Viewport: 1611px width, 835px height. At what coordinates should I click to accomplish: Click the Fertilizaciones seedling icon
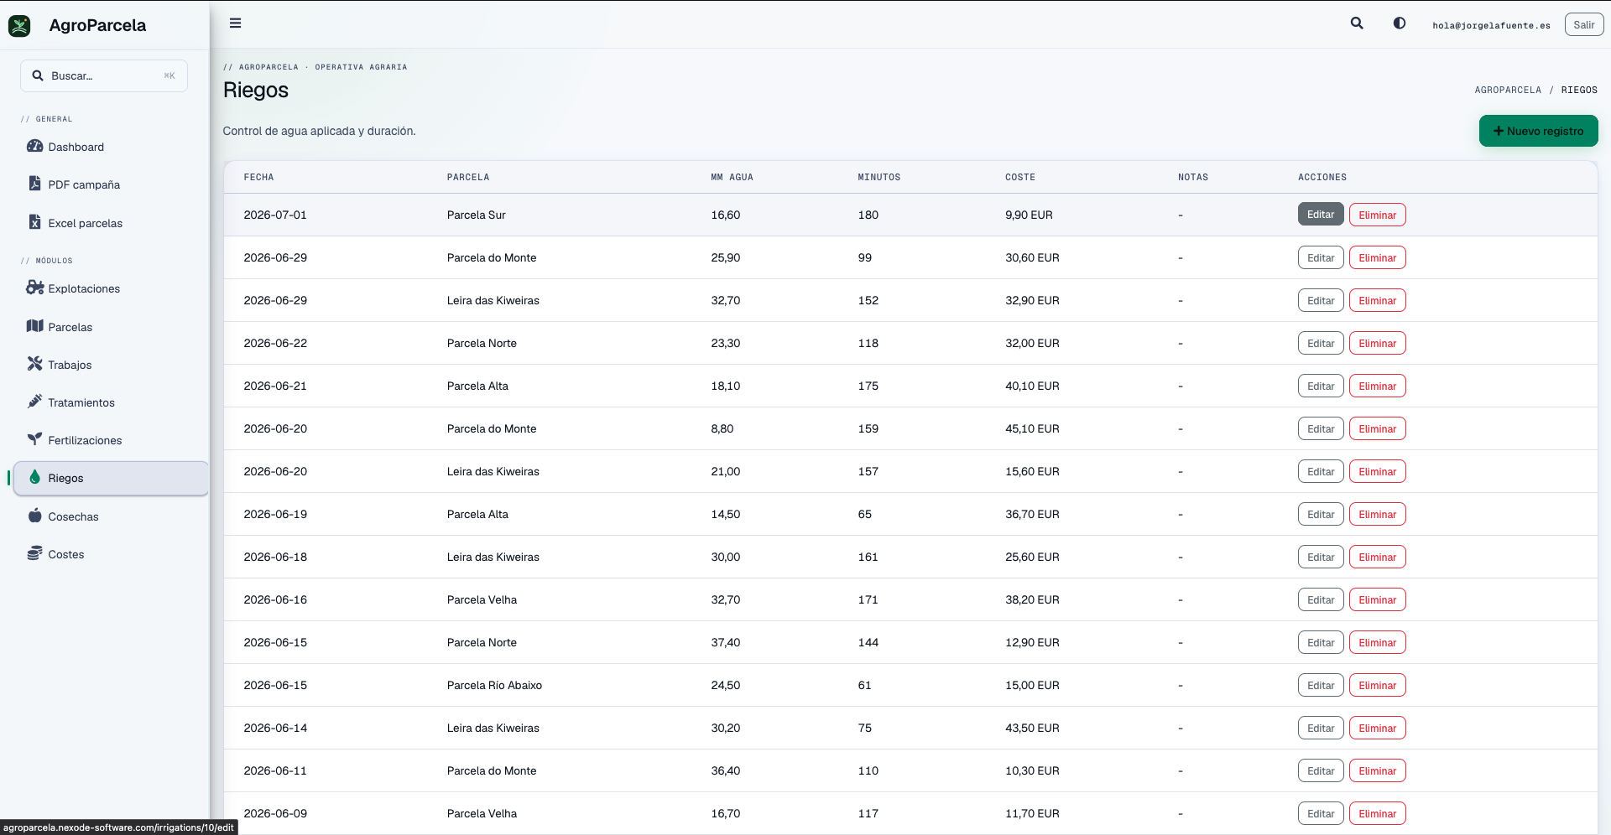point(34,439)
